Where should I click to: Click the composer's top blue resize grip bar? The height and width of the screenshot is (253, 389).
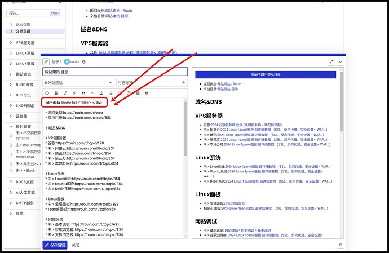click(x=193, y=55)
